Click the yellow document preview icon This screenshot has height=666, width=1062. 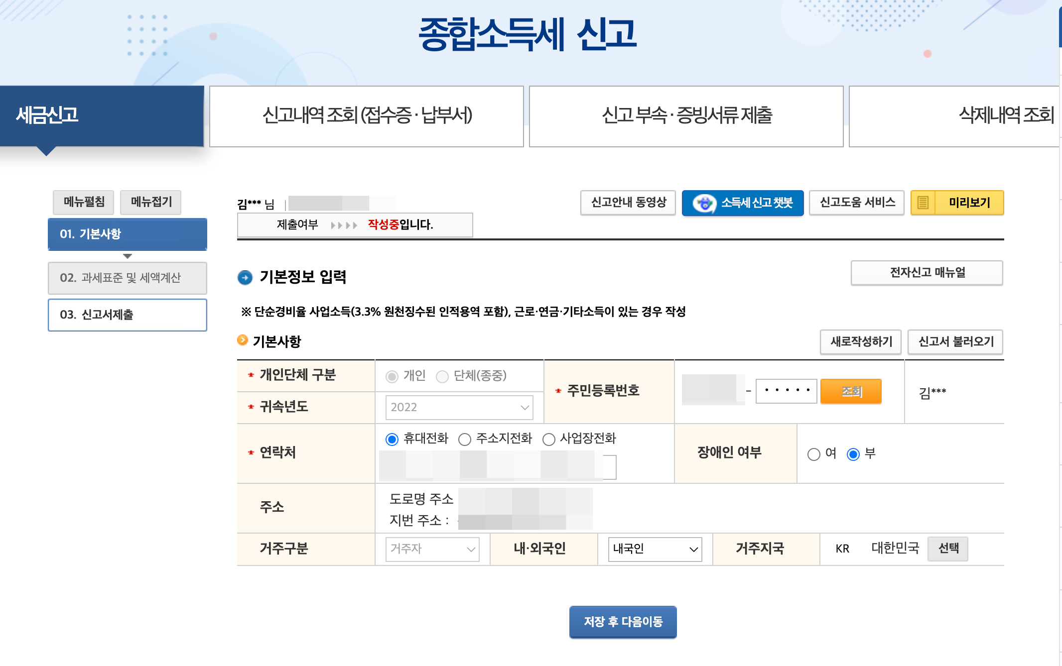923,203
